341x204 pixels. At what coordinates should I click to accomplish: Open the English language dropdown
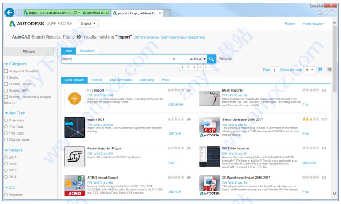pos(88,24)
